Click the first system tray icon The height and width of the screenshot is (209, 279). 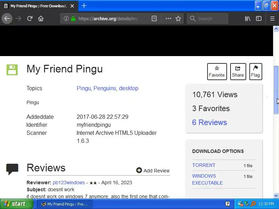click(x=240, y=204)
